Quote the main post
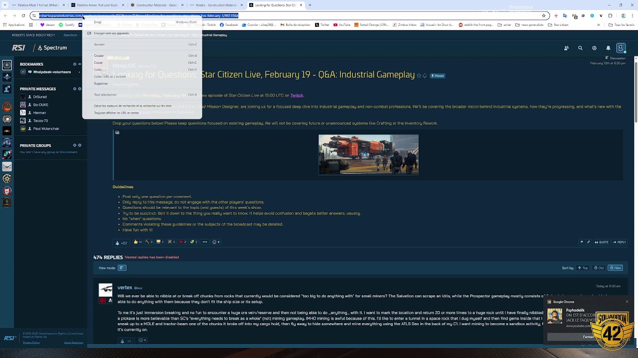Image resolution: width=638 pixels, height=358 pixels. (x=602, y=242)
